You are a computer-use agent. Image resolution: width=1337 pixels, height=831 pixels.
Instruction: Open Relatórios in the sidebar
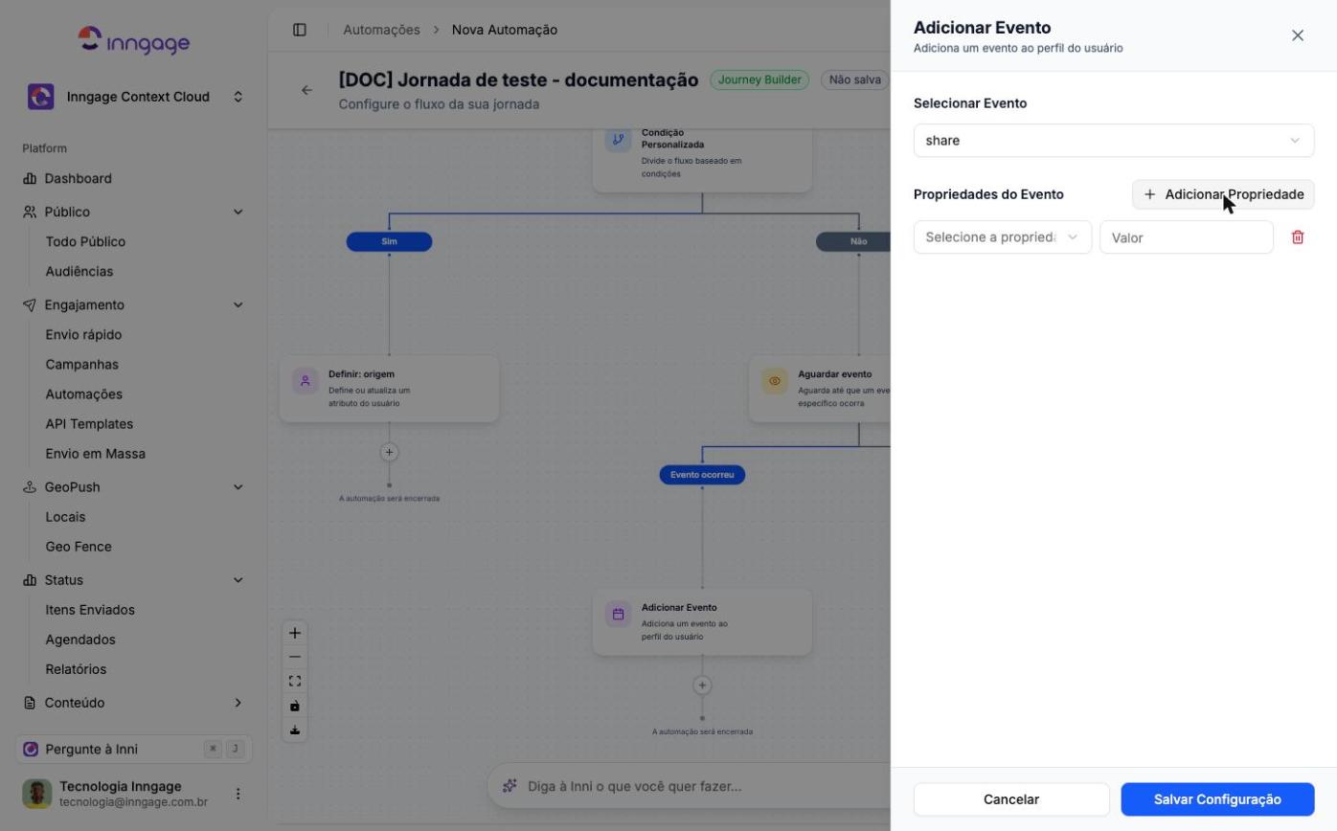76,669
